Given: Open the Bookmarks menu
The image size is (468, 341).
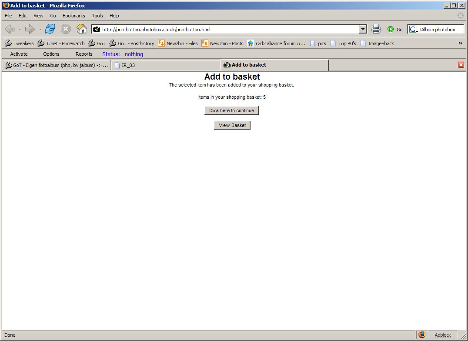Looking at the screenshot, I should (74, 16).
